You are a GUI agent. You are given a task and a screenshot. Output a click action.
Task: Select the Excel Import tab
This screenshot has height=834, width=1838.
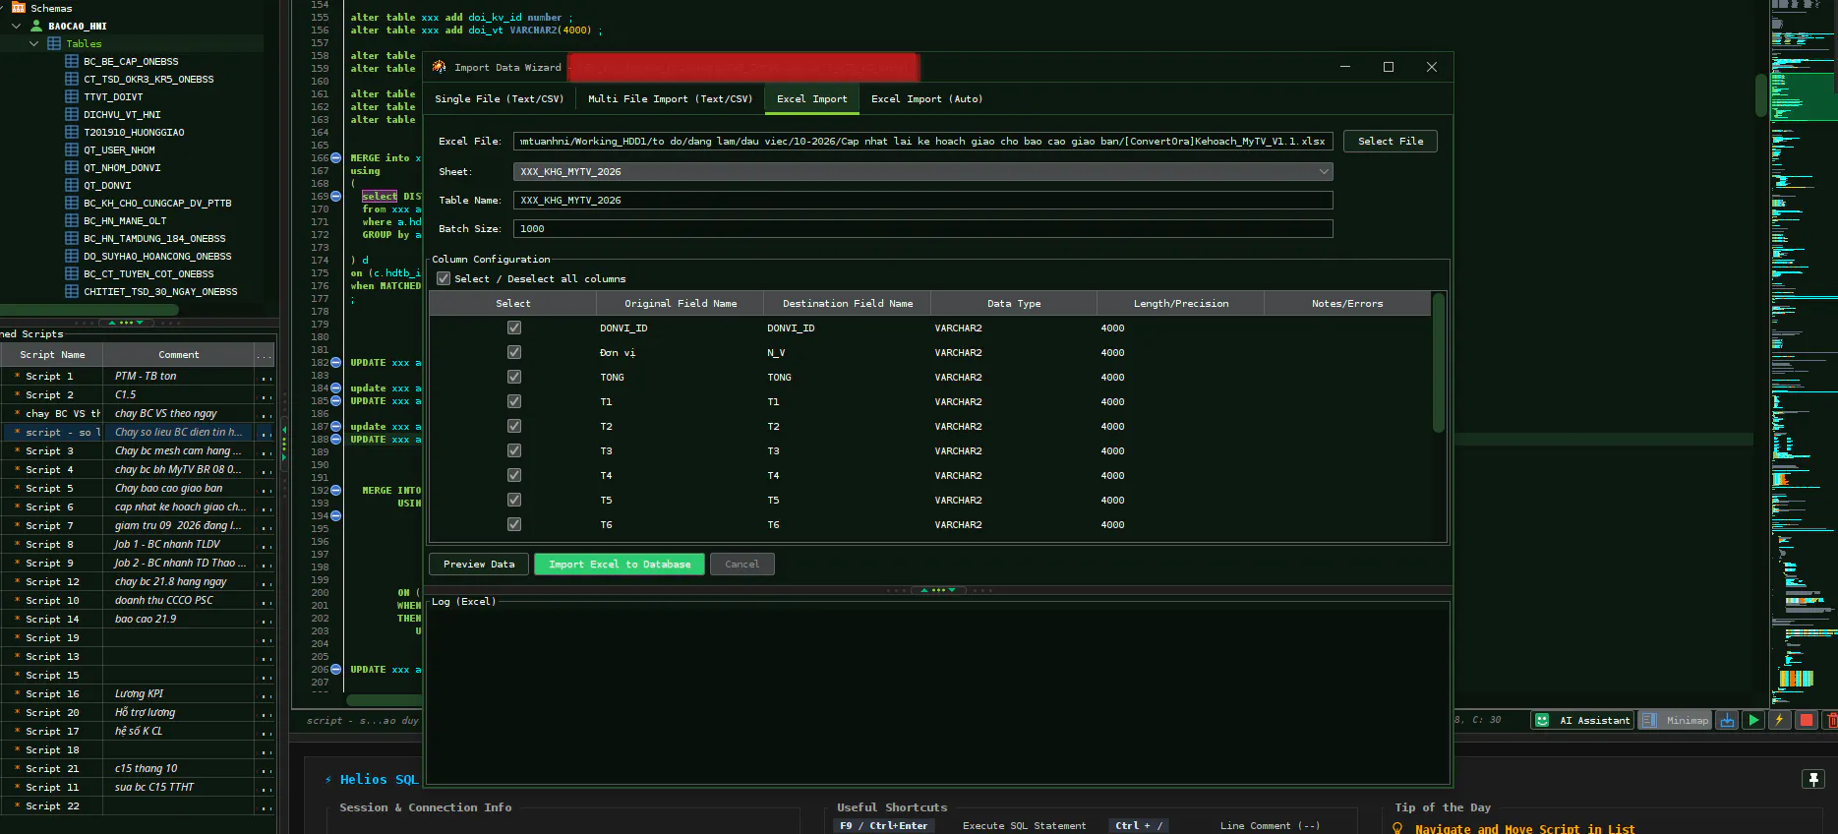click(x=811, y=98)
